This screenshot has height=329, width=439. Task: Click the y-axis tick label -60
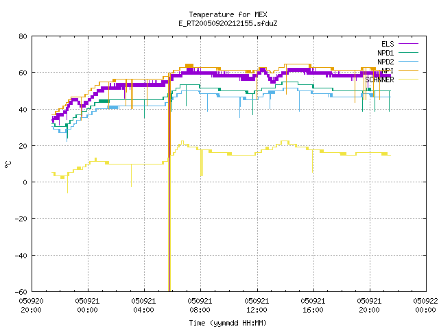(x=21, y=292)
